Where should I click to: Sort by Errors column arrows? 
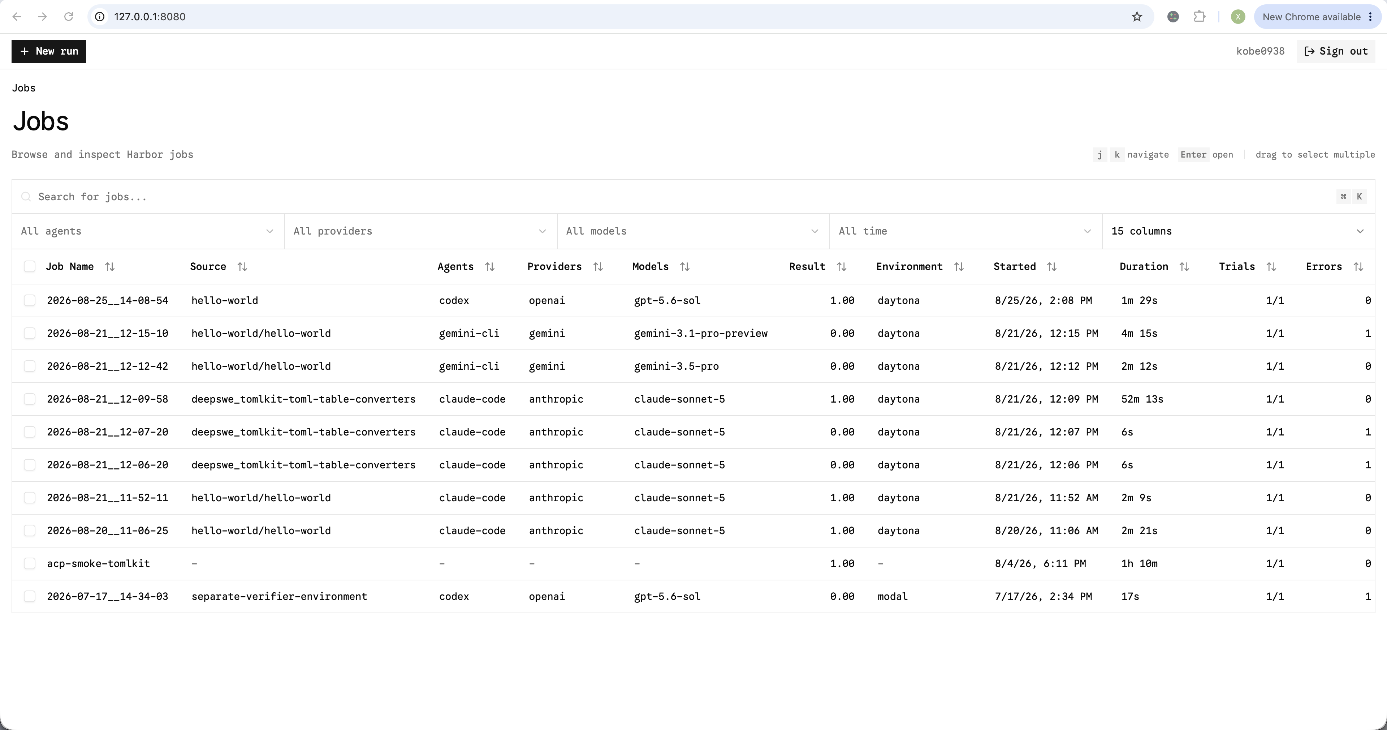(1358, 267)
